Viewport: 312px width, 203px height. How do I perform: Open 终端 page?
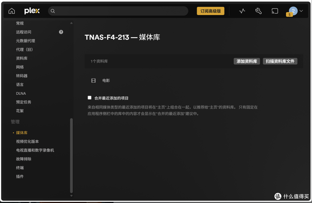[x=20, y=167]
